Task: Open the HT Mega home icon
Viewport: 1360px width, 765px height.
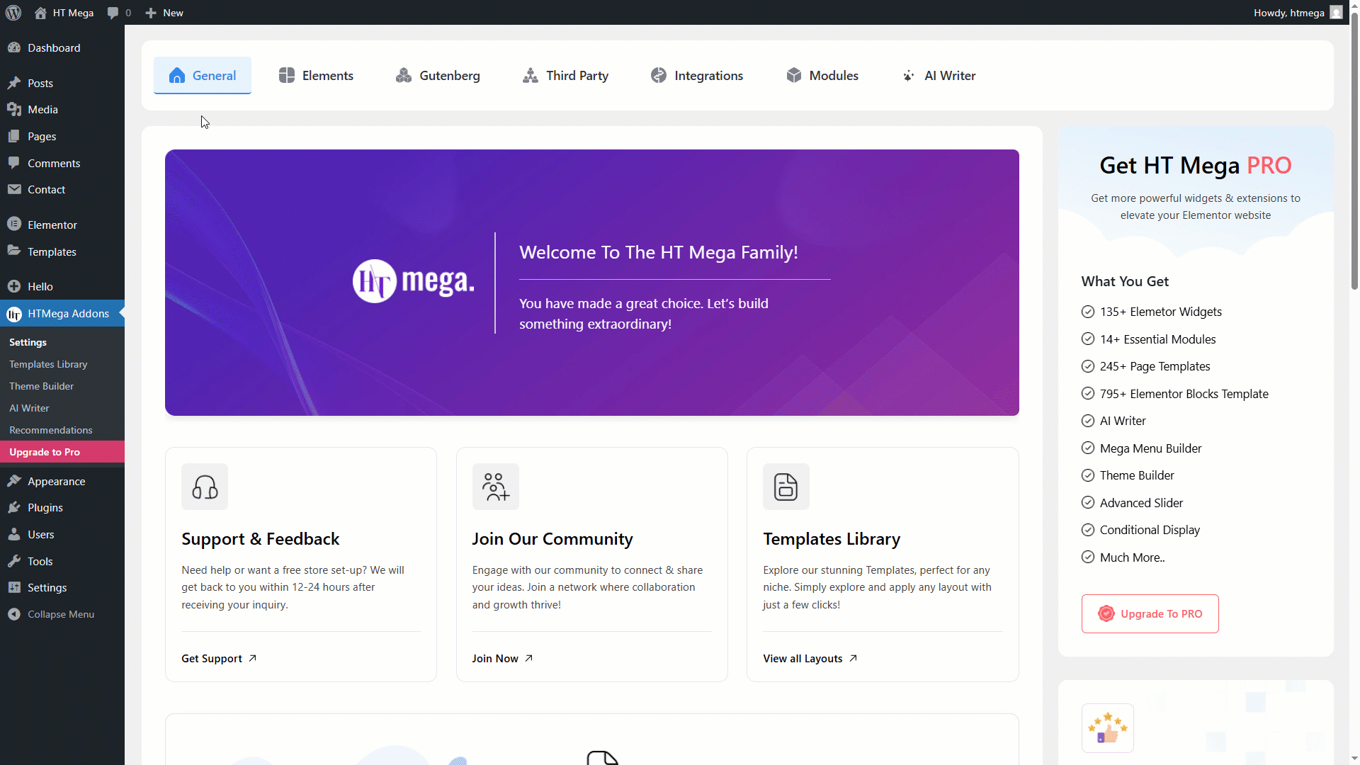Action: point(40,13)
